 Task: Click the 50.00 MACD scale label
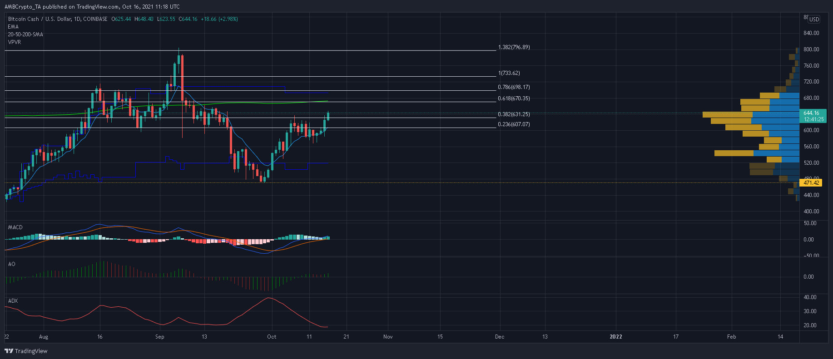(x=810, y=223)
